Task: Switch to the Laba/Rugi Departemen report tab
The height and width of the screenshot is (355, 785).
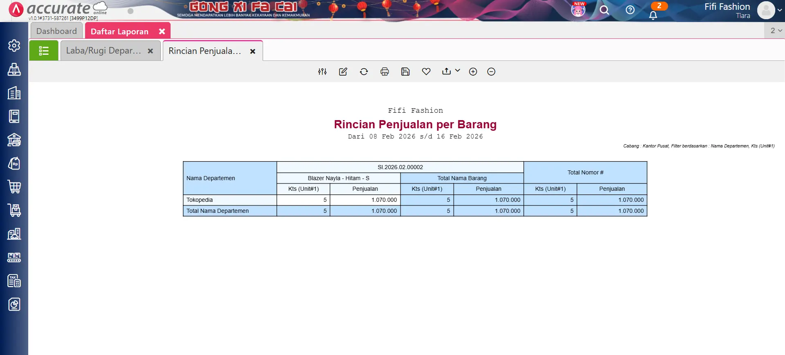Action: point(103,51)
